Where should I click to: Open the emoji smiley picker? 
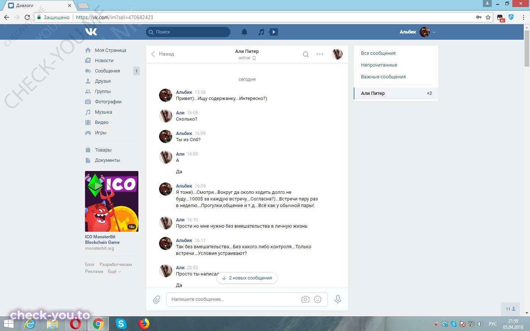point(318,299)
